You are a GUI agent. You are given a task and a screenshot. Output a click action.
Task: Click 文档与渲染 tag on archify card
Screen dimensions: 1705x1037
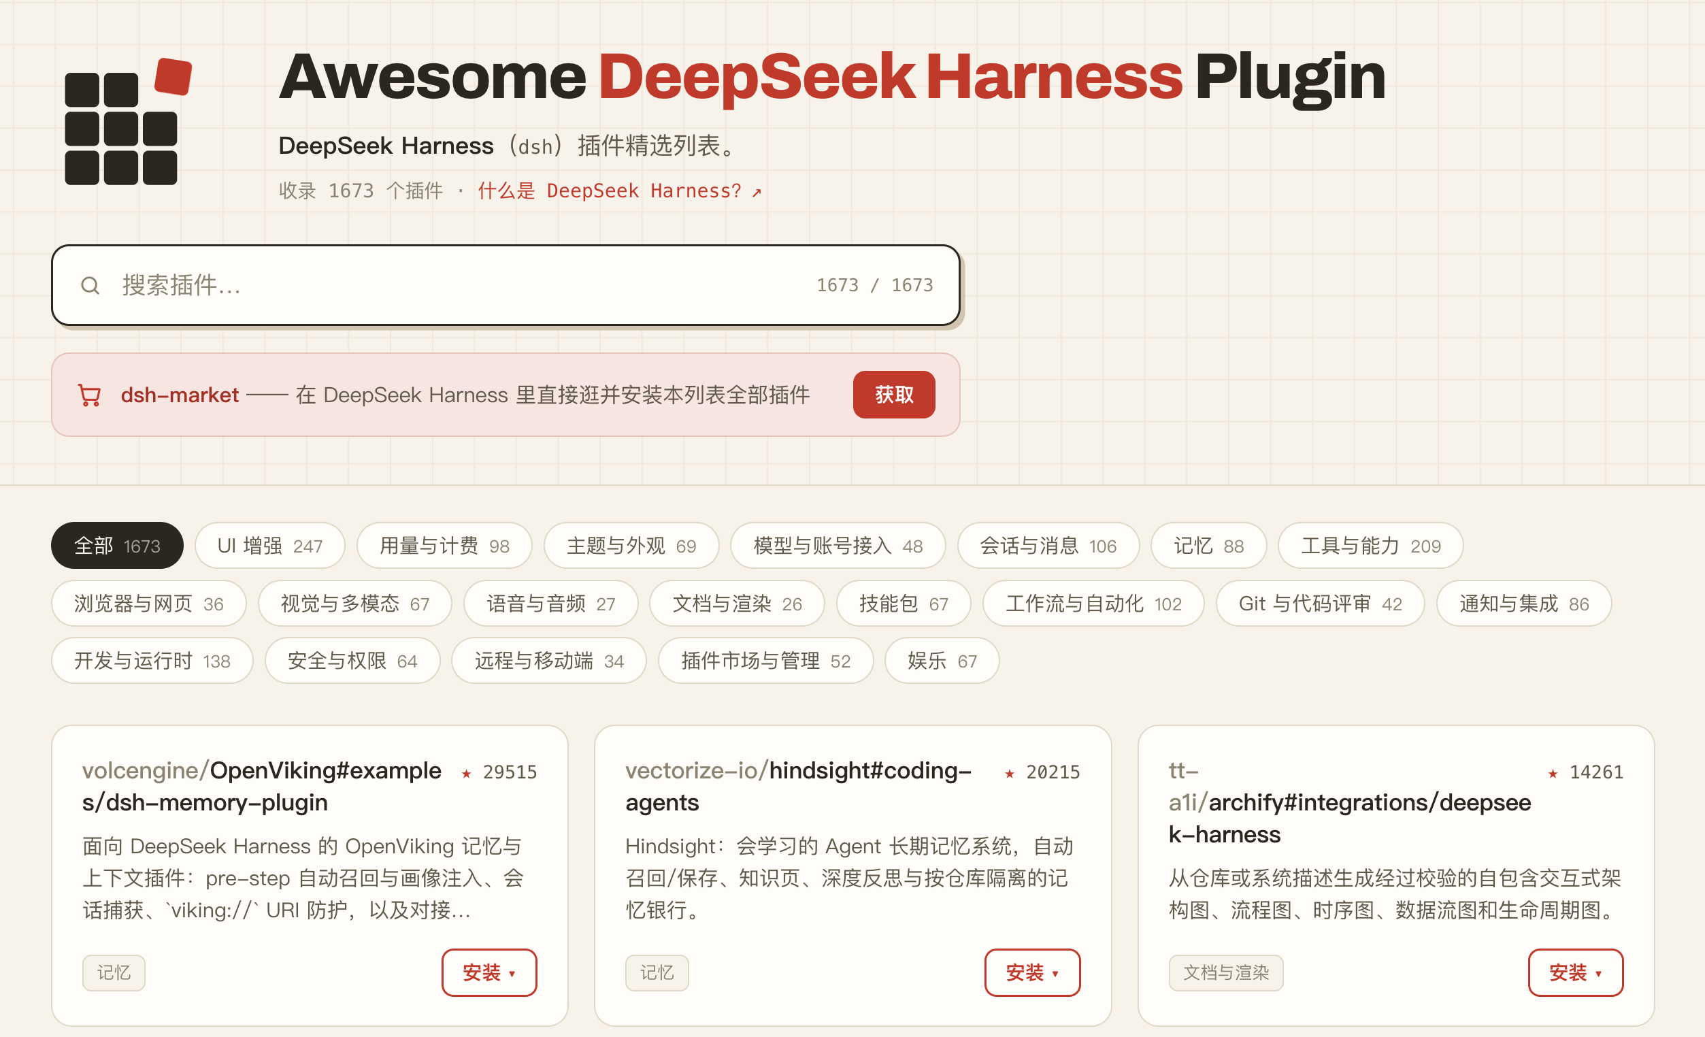click(x=1226, y=972)
